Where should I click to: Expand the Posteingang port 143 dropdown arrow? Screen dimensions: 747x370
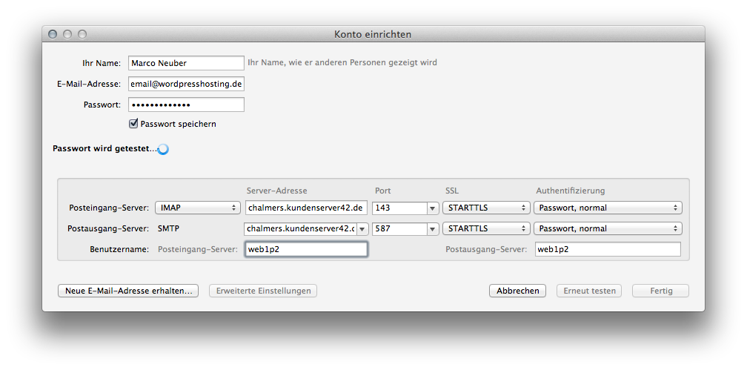point(433,208)
